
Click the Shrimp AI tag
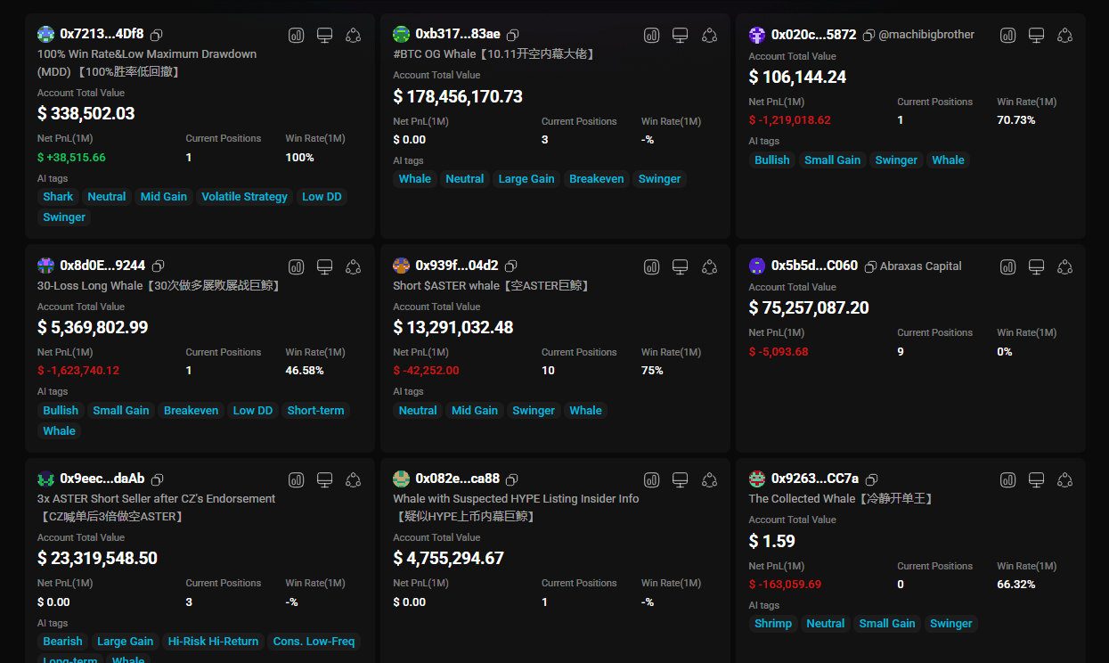pos(772,624)
